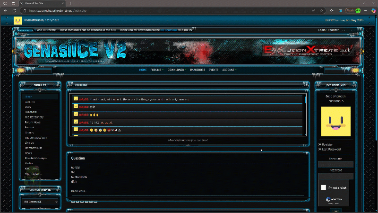Open Forum News module link
The width and height of the screenshot is (378, 213).
(x=33, y=122)
